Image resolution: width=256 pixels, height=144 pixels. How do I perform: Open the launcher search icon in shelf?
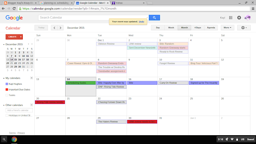(x=4, y=140)
